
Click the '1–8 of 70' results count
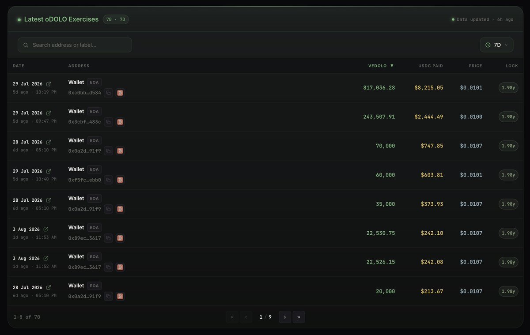(26, 317)
